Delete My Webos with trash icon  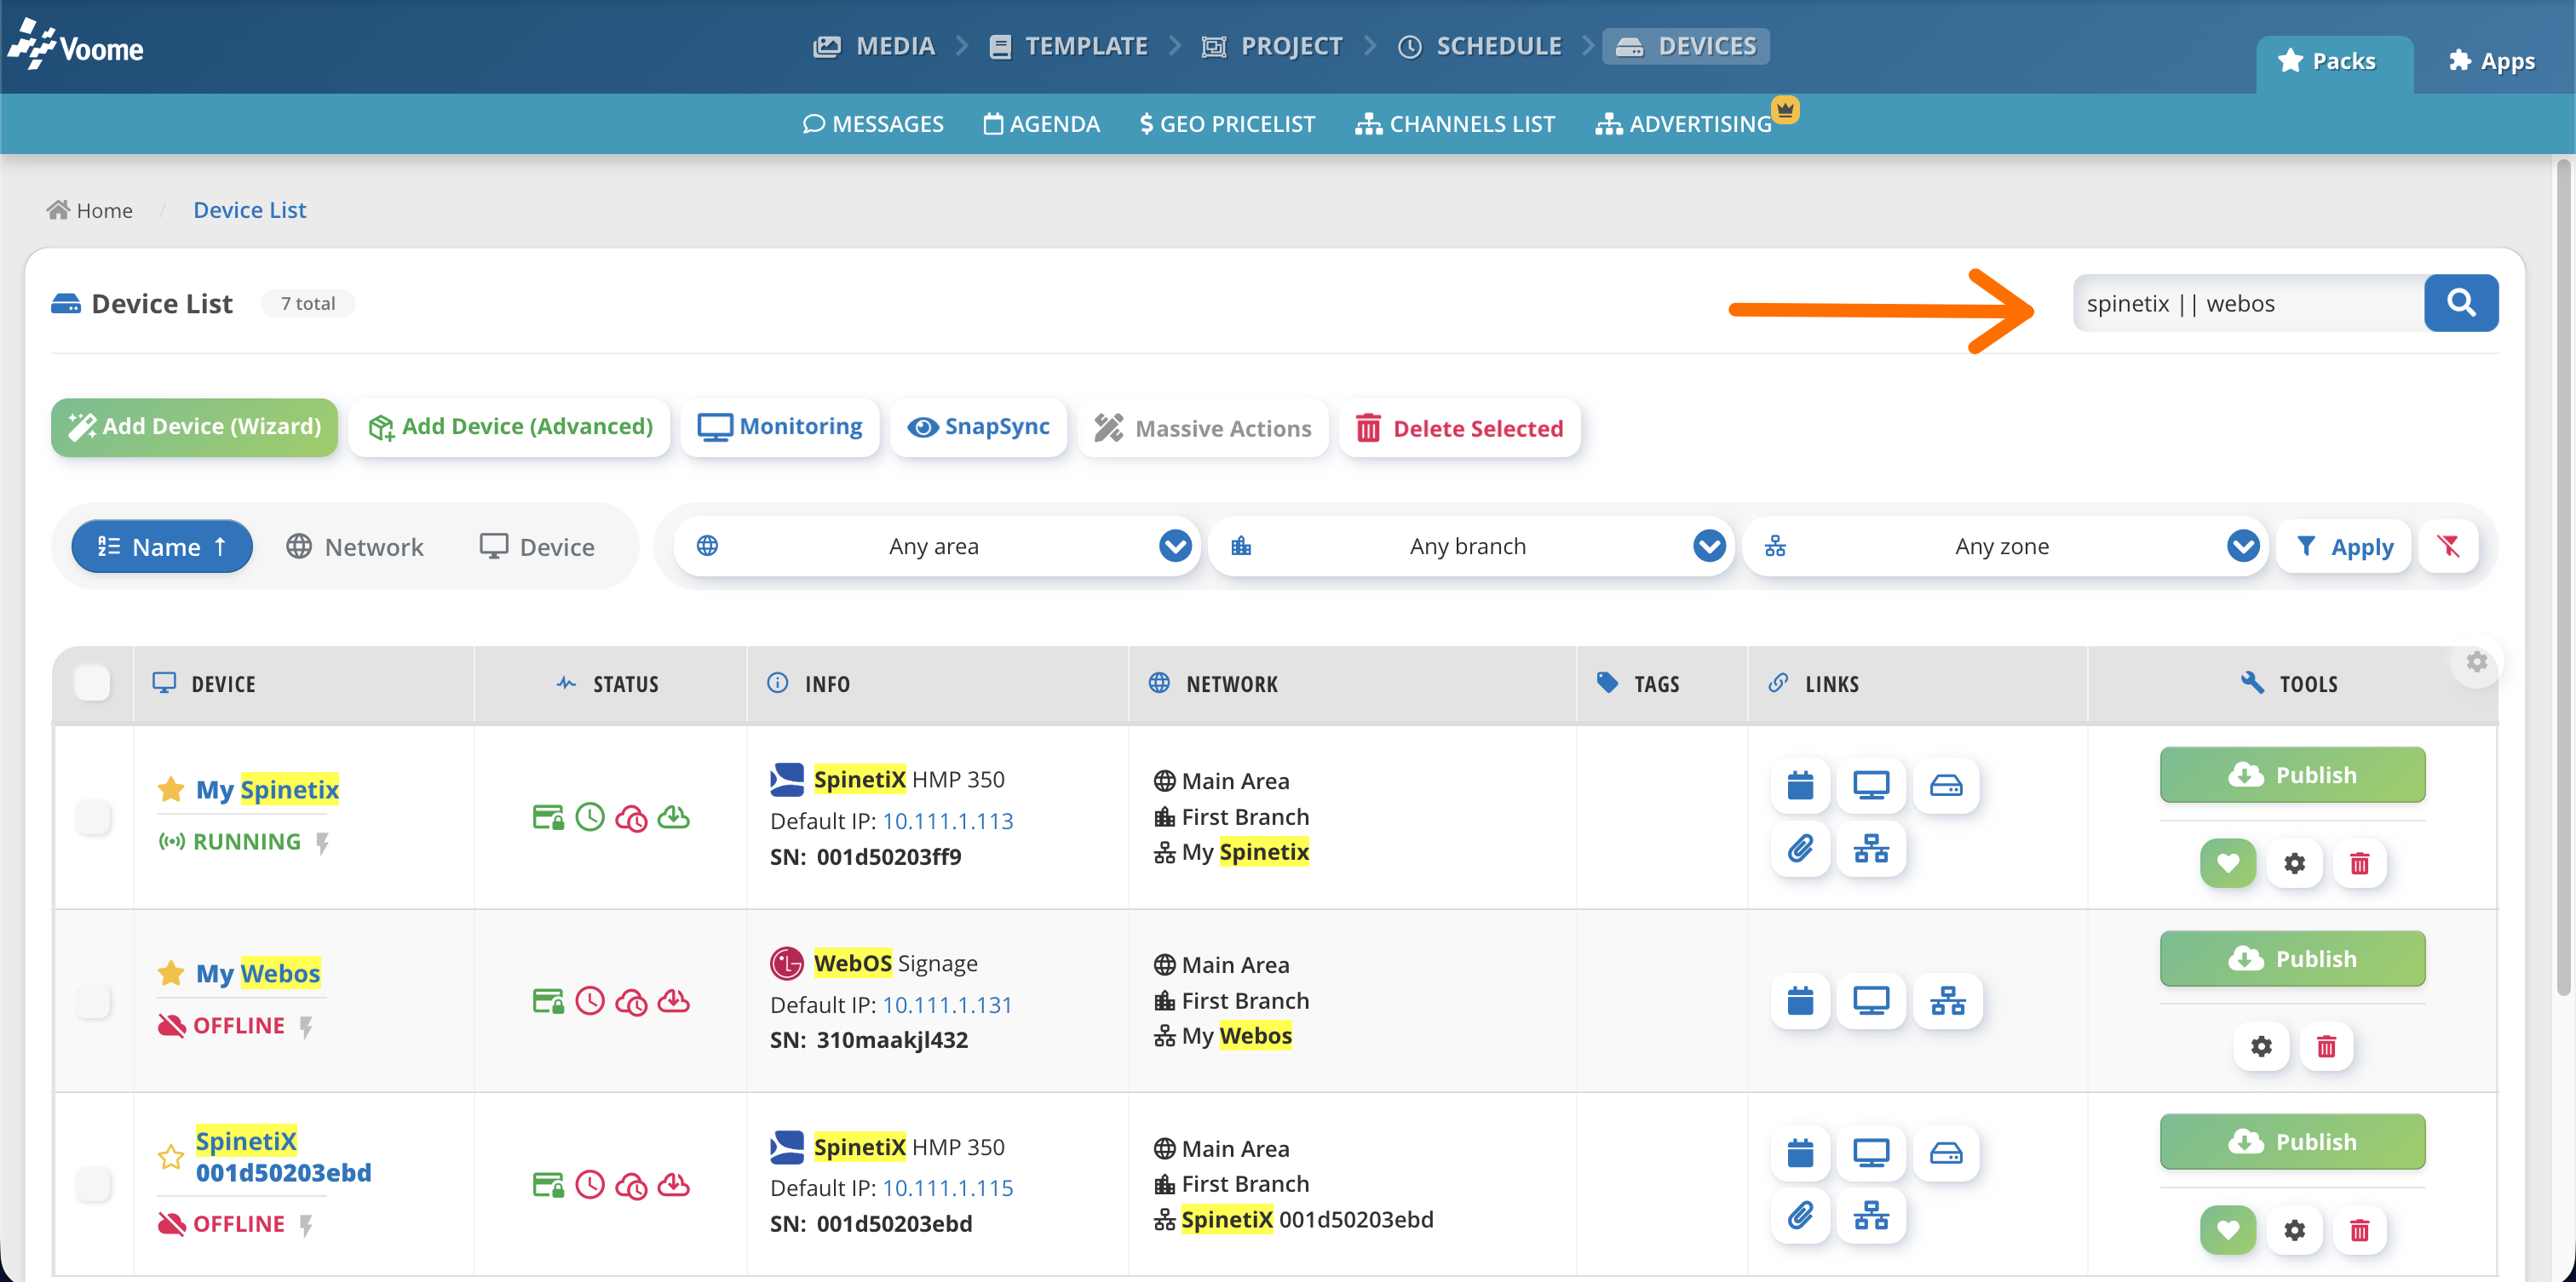click(x=2327, y=1046)
